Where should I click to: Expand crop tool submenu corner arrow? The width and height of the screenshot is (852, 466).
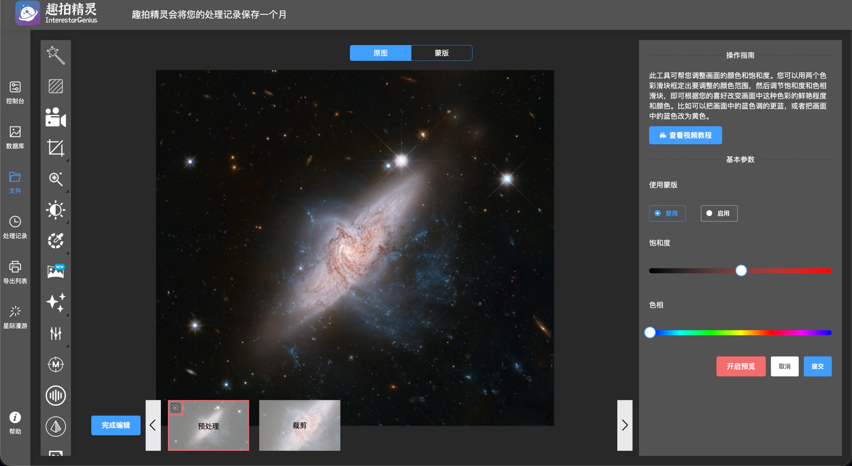click(67, 160)
